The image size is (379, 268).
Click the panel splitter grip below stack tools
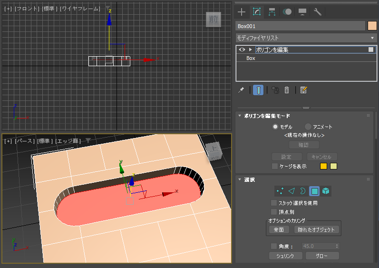(306, 108)
